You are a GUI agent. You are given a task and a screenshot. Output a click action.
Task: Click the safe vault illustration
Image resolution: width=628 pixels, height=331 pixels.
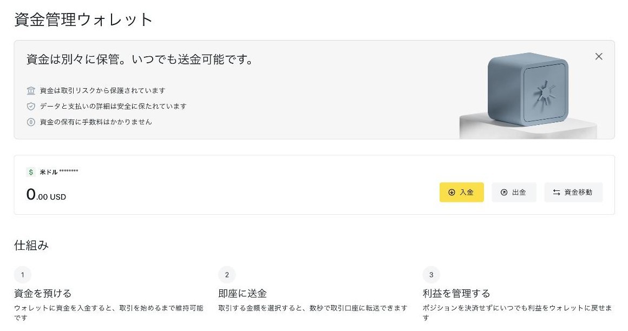coord(528,89)
